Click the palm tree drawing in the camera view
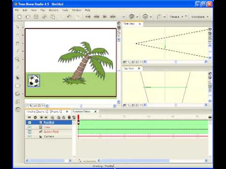Screen dimensions: 226x169 pyautogui.click(x=86, y=62)
